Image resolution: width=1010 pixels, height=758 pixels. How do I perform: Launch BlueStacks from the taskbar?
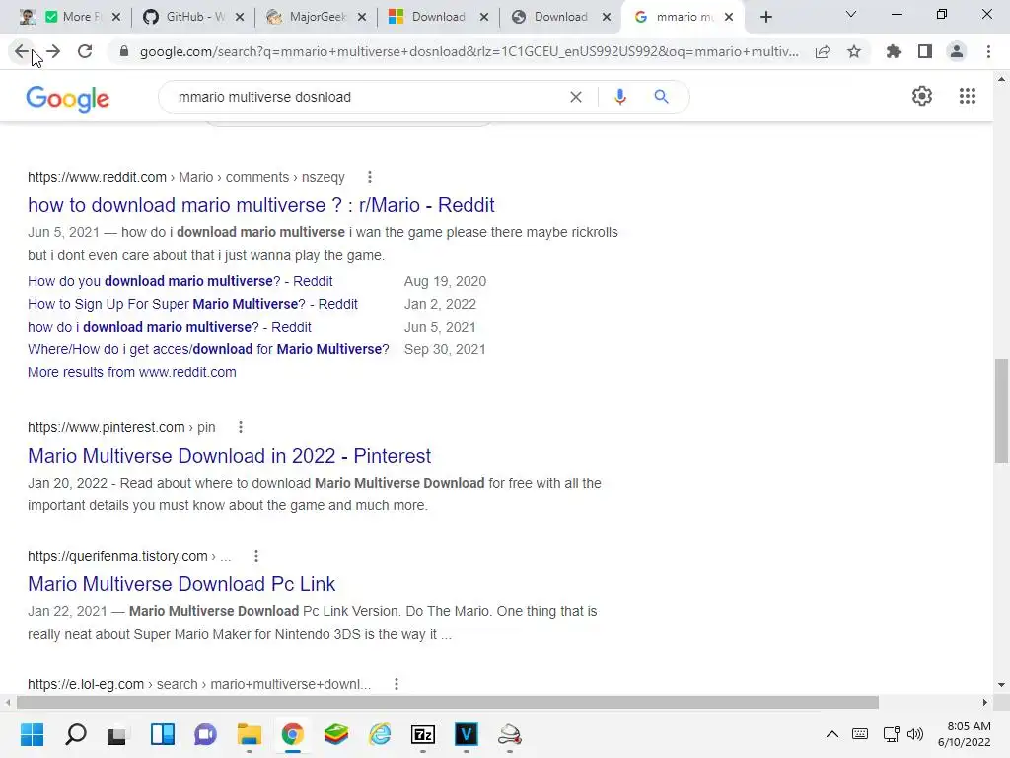tap(336, 734)
